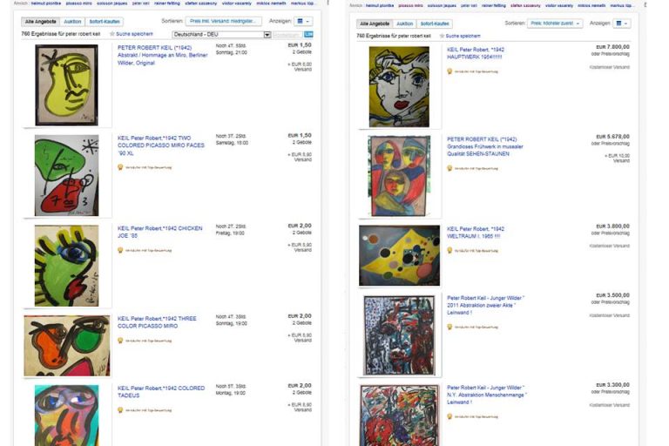Click top-rated seller badge under CHICKEN JOE listing

120,250
